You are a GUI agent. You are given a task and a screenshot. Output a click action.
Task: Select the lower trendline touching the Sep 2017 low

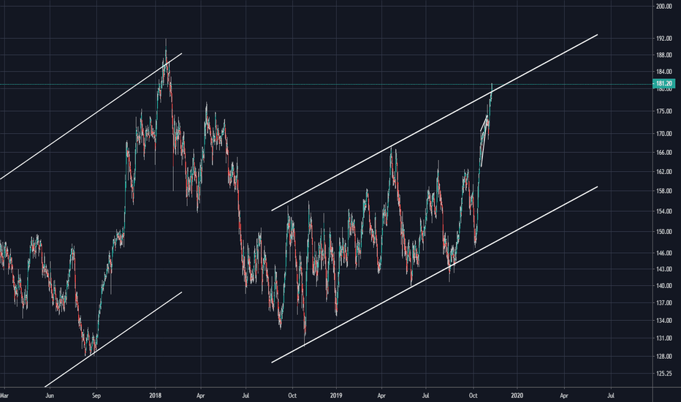click(113, 339)
